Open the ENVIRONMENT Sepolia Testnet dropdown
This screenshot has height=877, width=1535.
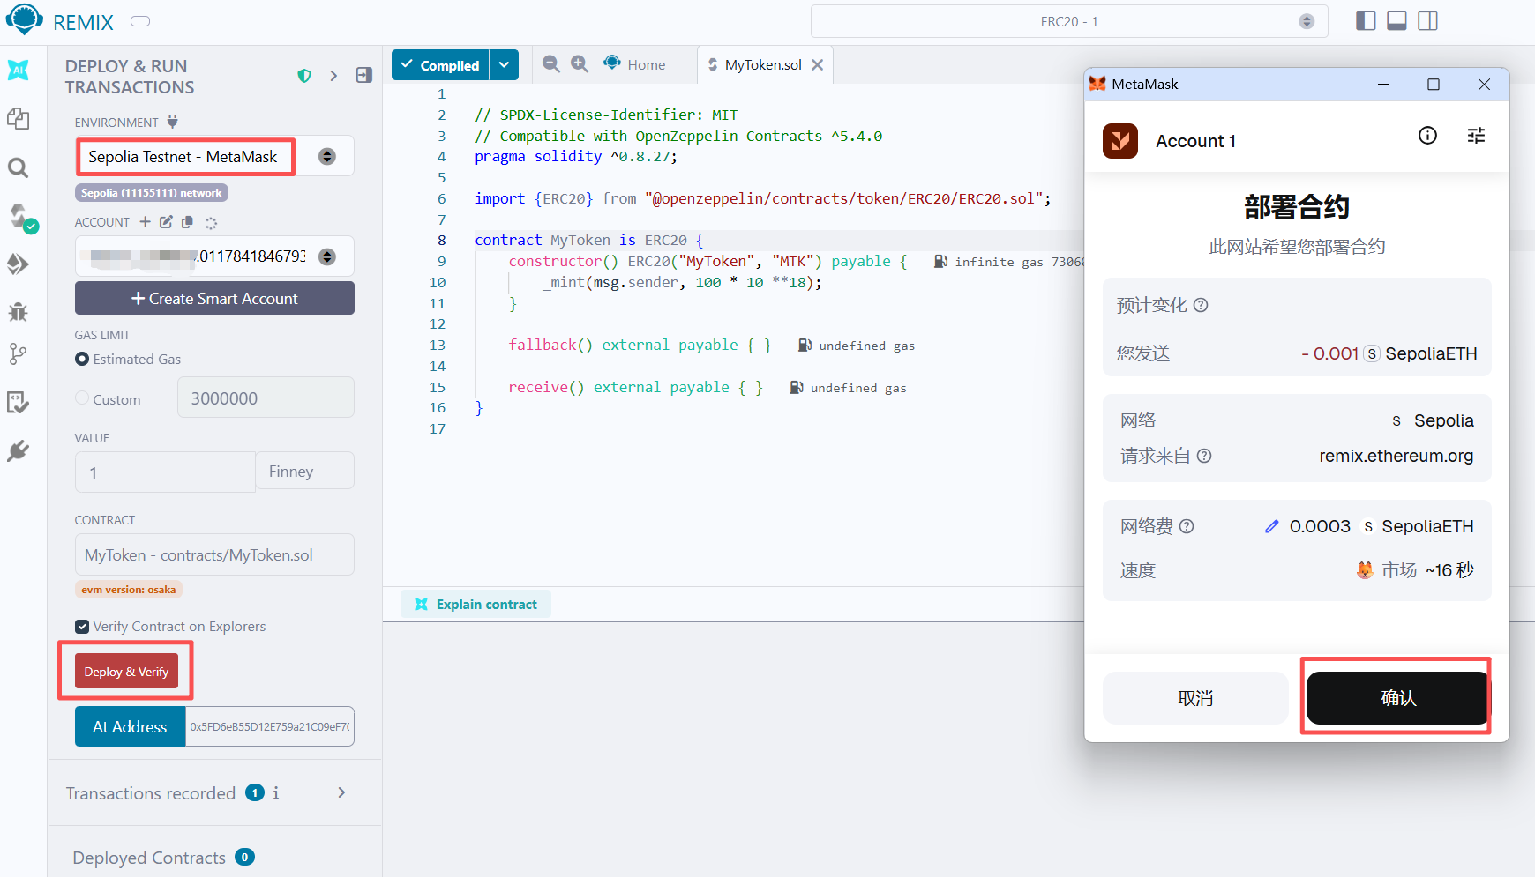214,156
